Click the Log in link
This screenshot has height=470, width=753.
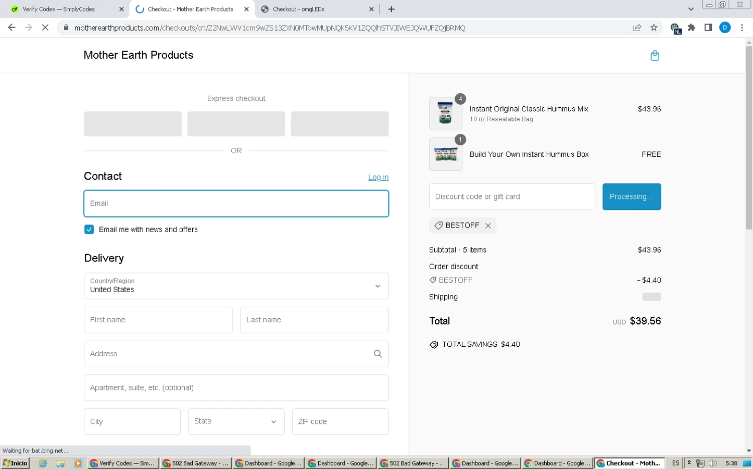[x=378, y=177]
